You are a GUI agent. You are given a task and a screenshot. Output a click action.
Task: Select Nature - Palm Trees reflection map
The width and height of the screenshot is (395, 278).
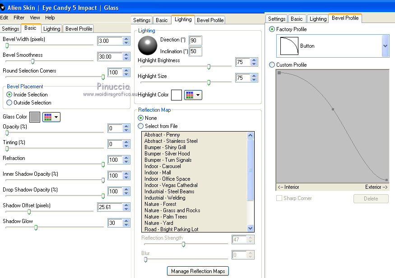[166, 217]
